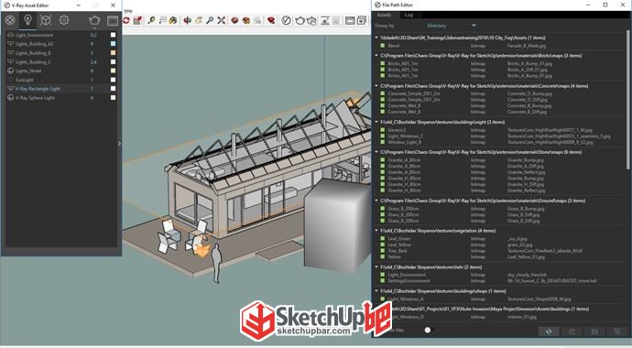632x348 pixels.
Task: Open the Lights_Building_B color swatch
Action: click(x=114, y=53)
